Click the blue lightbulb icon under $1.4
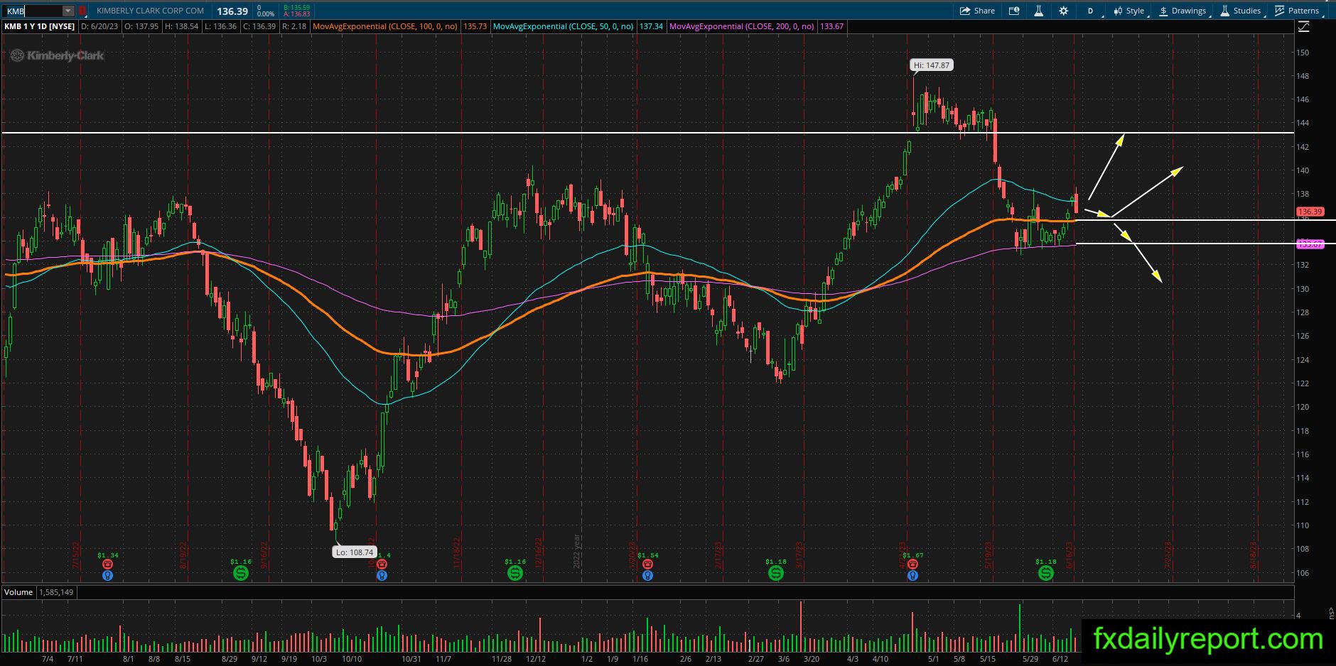Screen dimensions: 1336x666 (x=382, y=575)
